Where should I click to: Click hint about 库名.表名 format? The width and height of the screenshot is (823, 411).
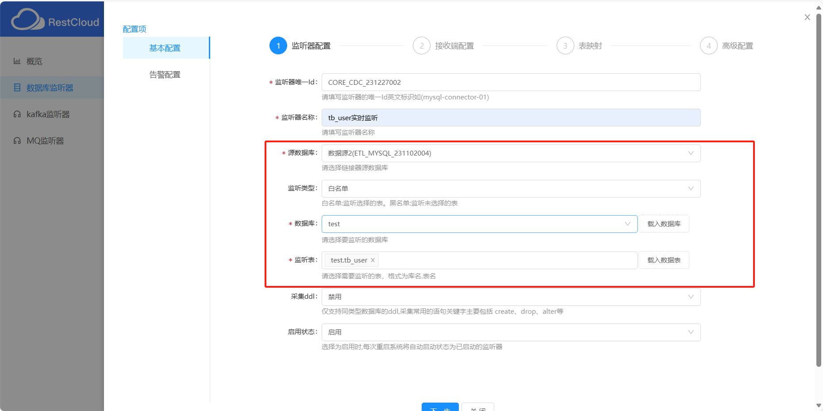tap(379, 276)
